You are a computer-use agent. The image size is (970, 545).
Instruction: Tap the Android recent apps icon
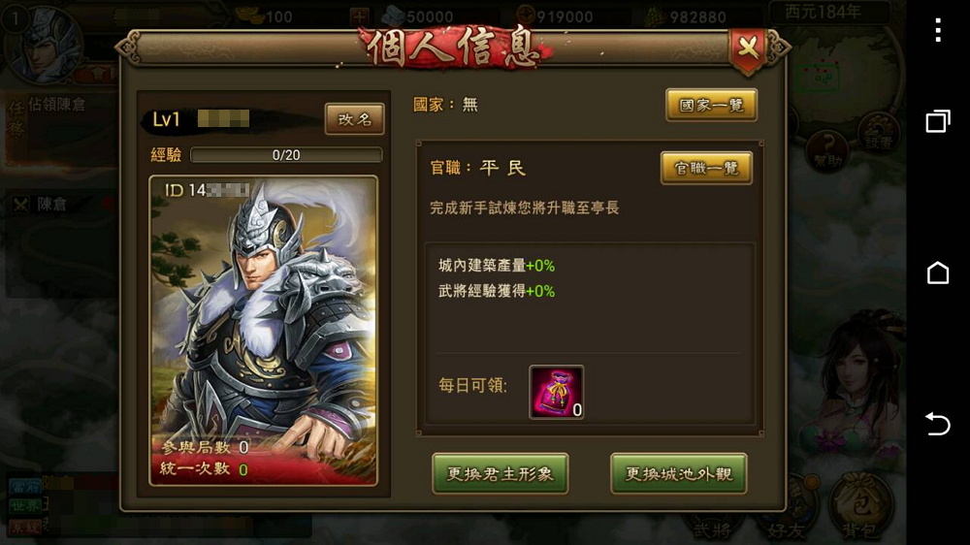(x=938, y=120)
